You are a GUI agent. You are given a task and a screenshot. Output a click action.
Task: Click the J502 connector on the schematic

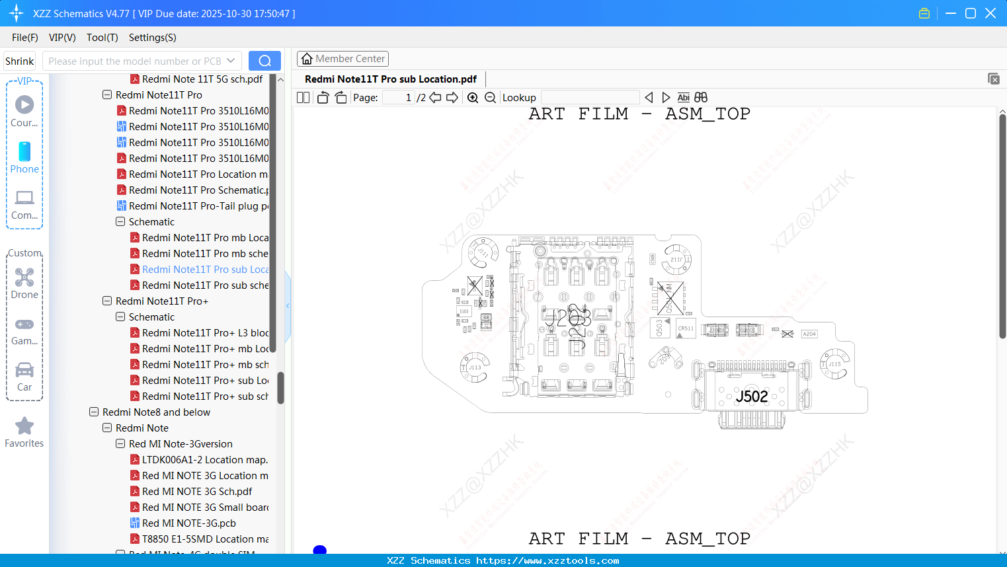coord(752,396)
